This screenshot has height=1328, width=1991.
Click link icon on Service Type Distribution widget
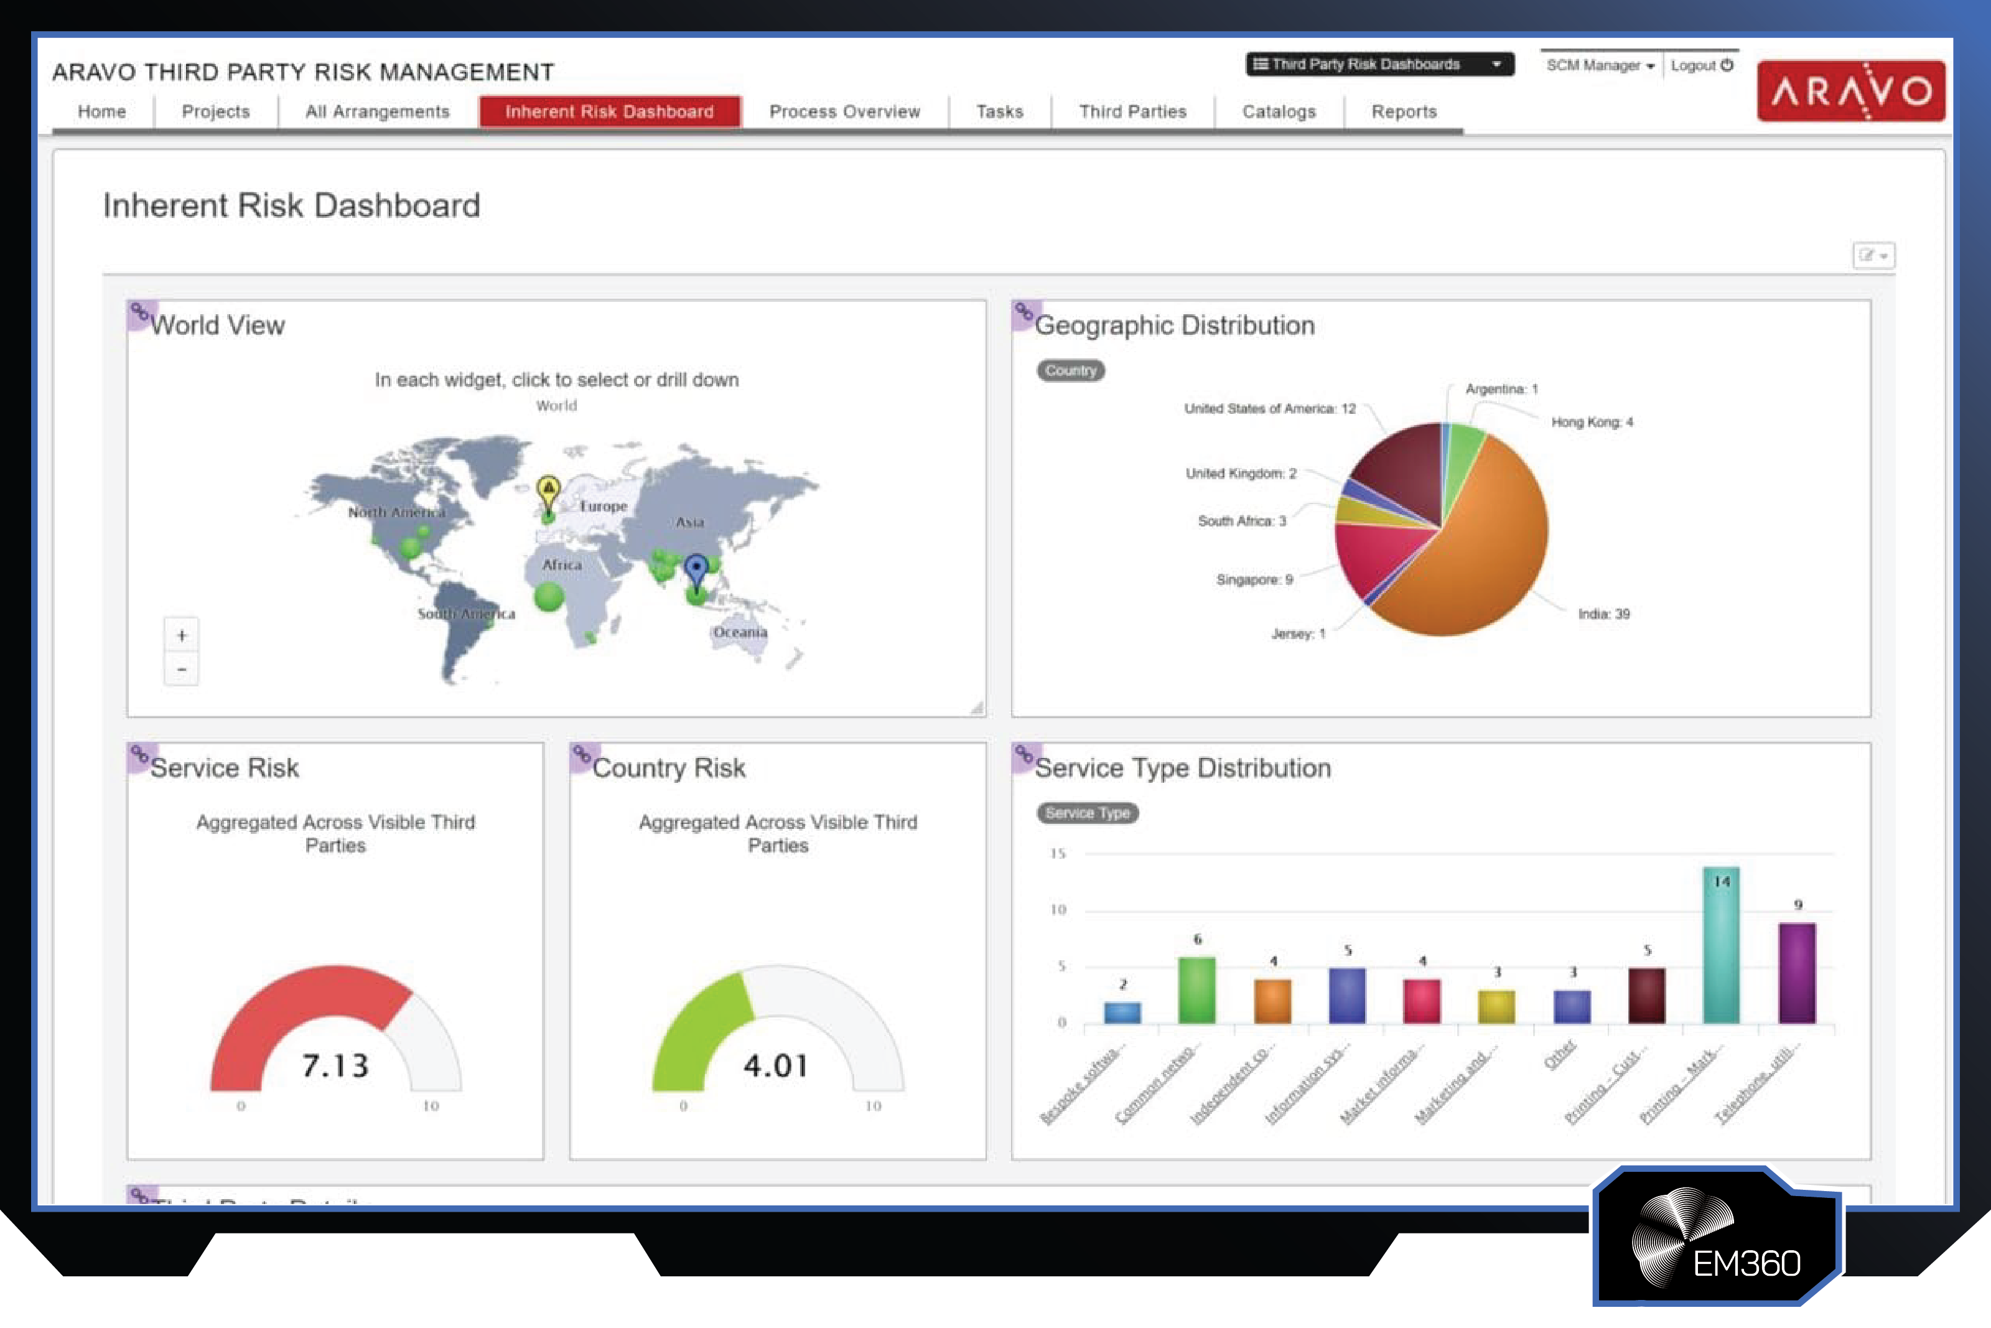click(x=1025, y=756)
